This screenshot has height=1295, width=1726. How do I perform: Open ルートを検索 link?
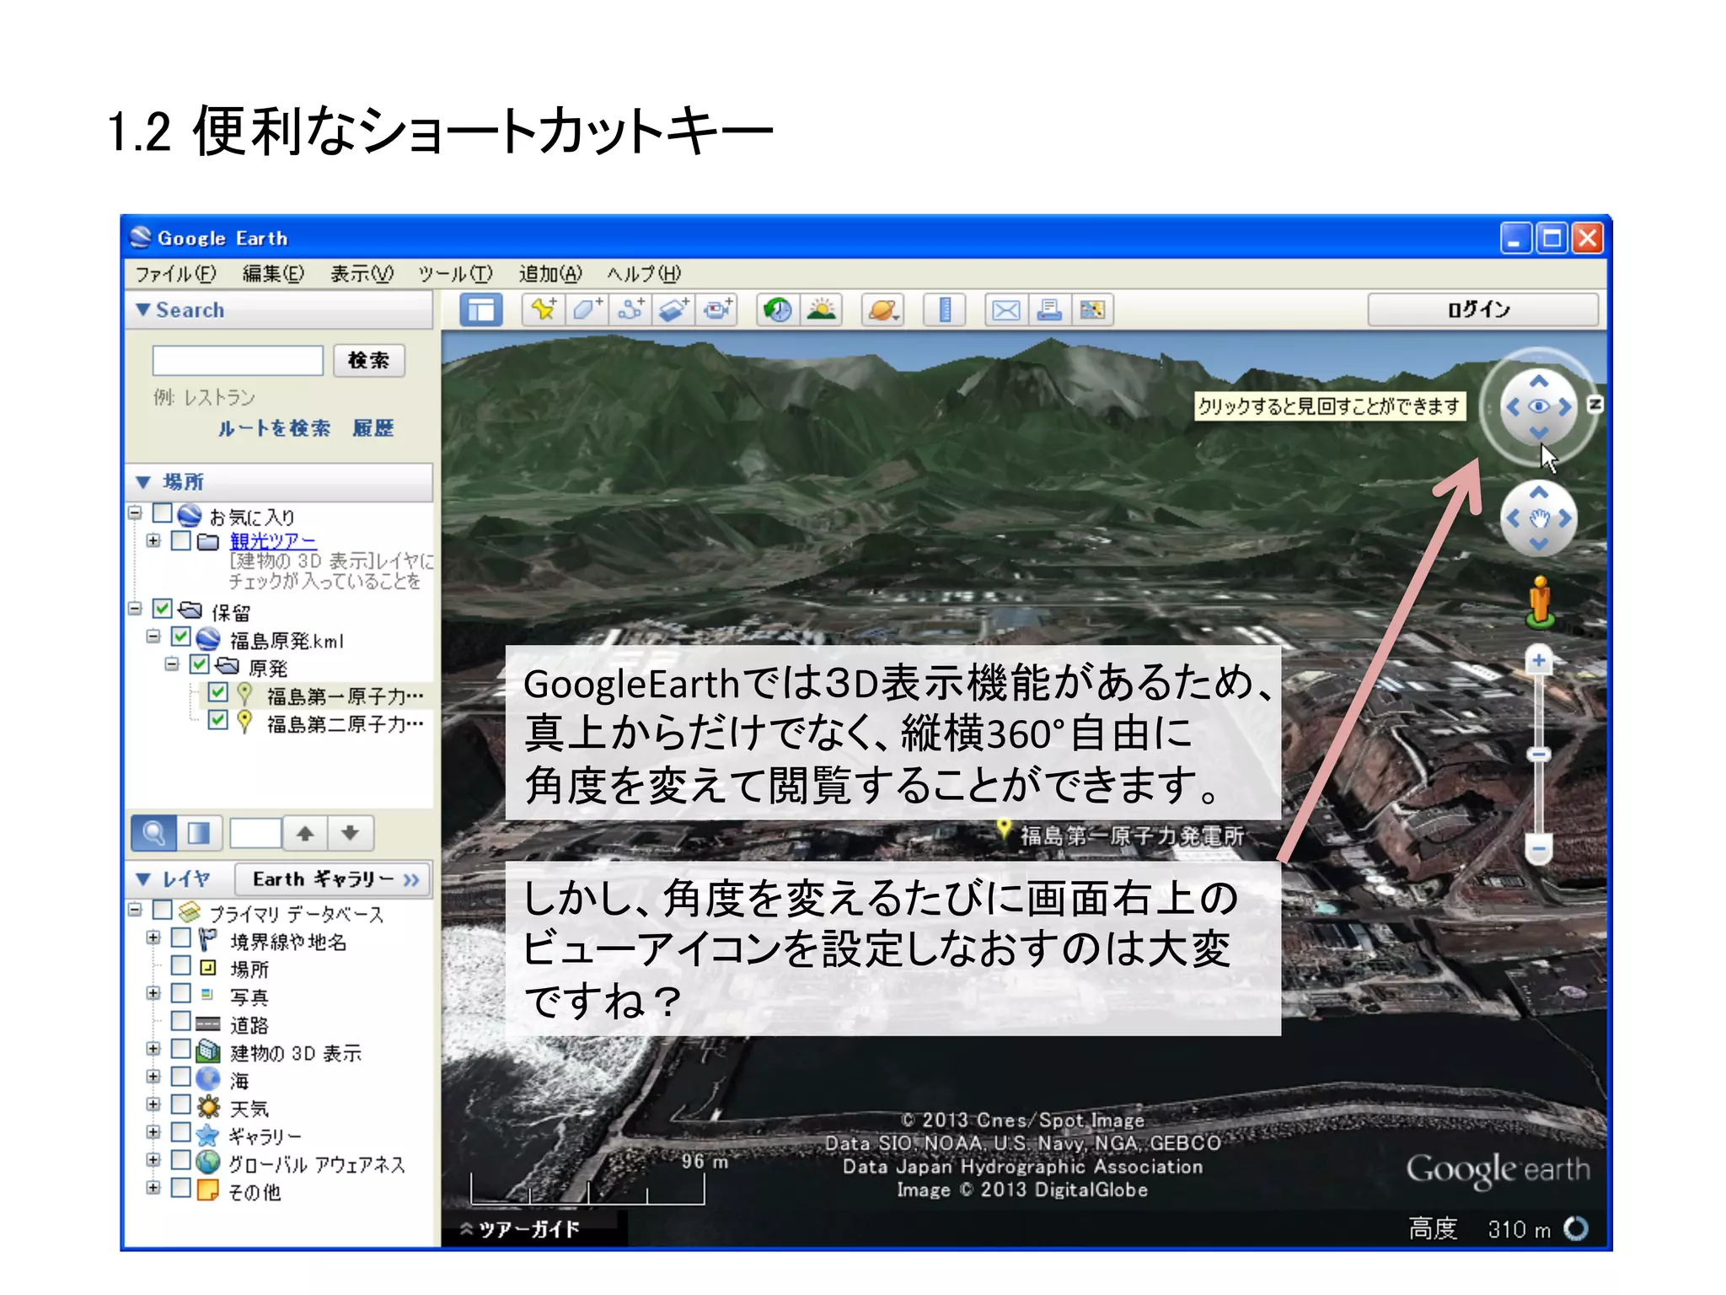274,428
